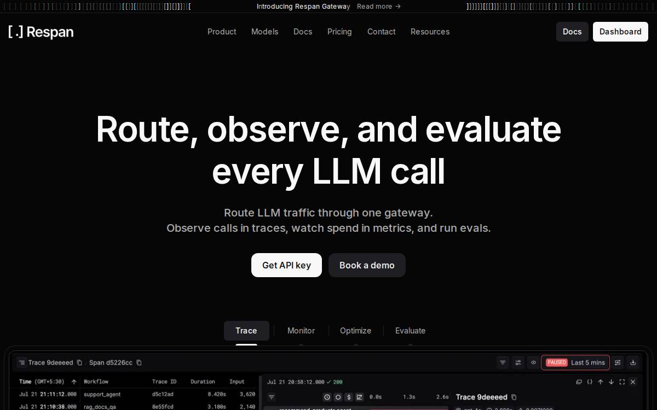Go to next trace with down arrow
Screen dimensions: 657x410
611,382
